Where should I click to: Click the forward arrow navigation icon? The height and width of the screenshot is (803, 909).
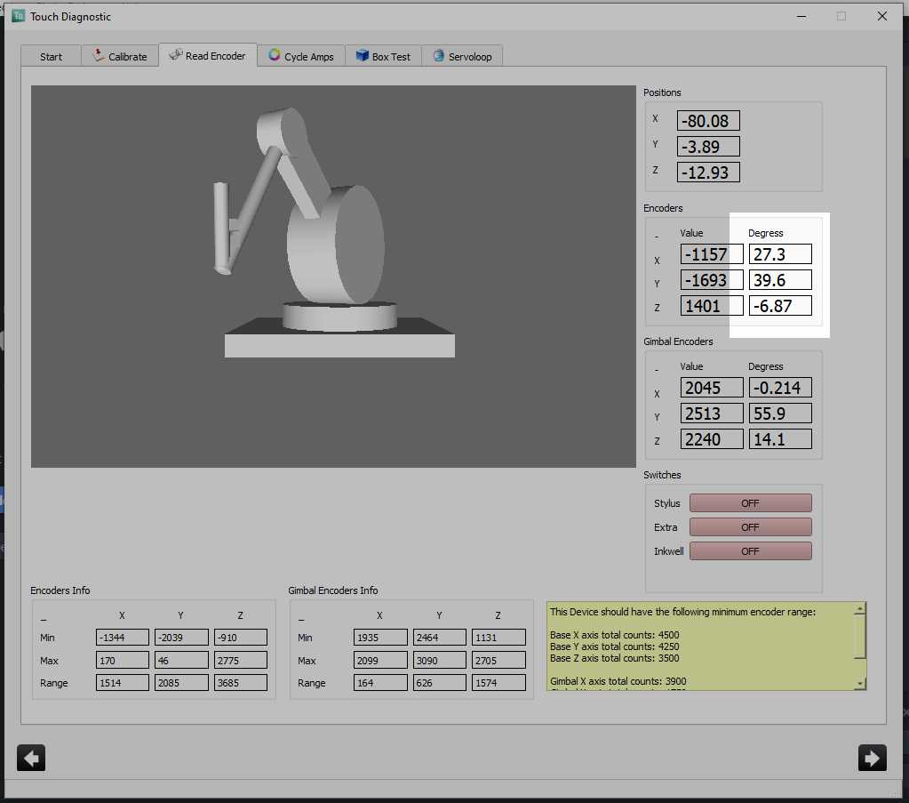click(x=872, y=757)
